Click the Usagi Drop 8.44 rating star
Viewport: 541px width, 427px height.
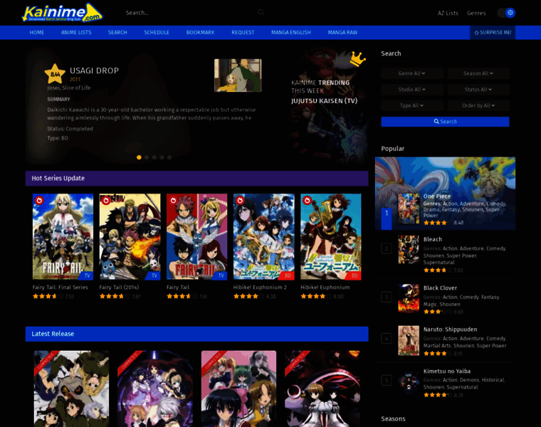coord(55,74)
